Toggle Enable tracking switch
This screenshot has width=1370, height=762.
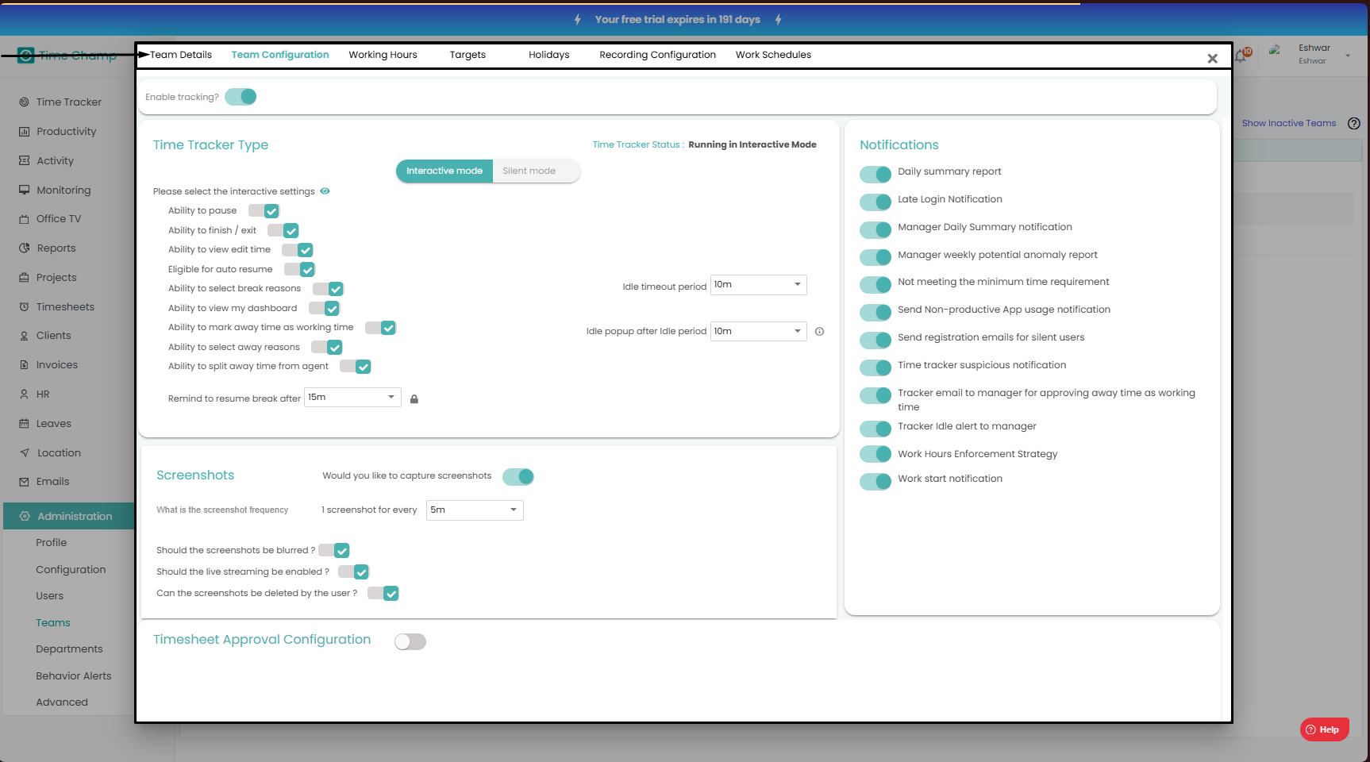pos(241,97)
